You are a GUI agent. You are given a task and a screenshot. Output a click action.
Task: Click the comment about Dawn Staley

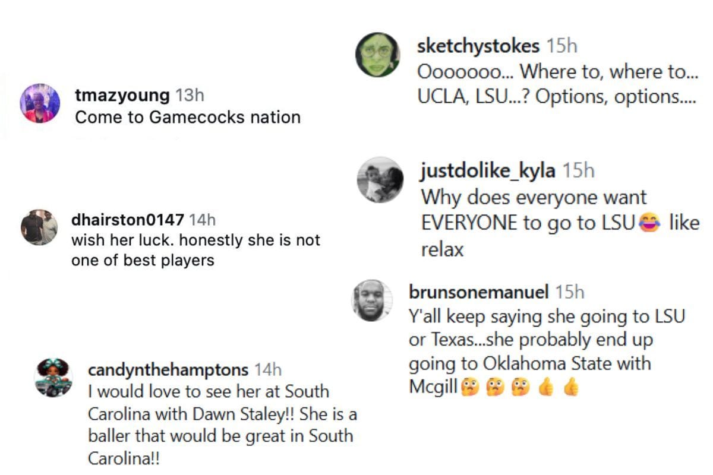tap(222, 425)
